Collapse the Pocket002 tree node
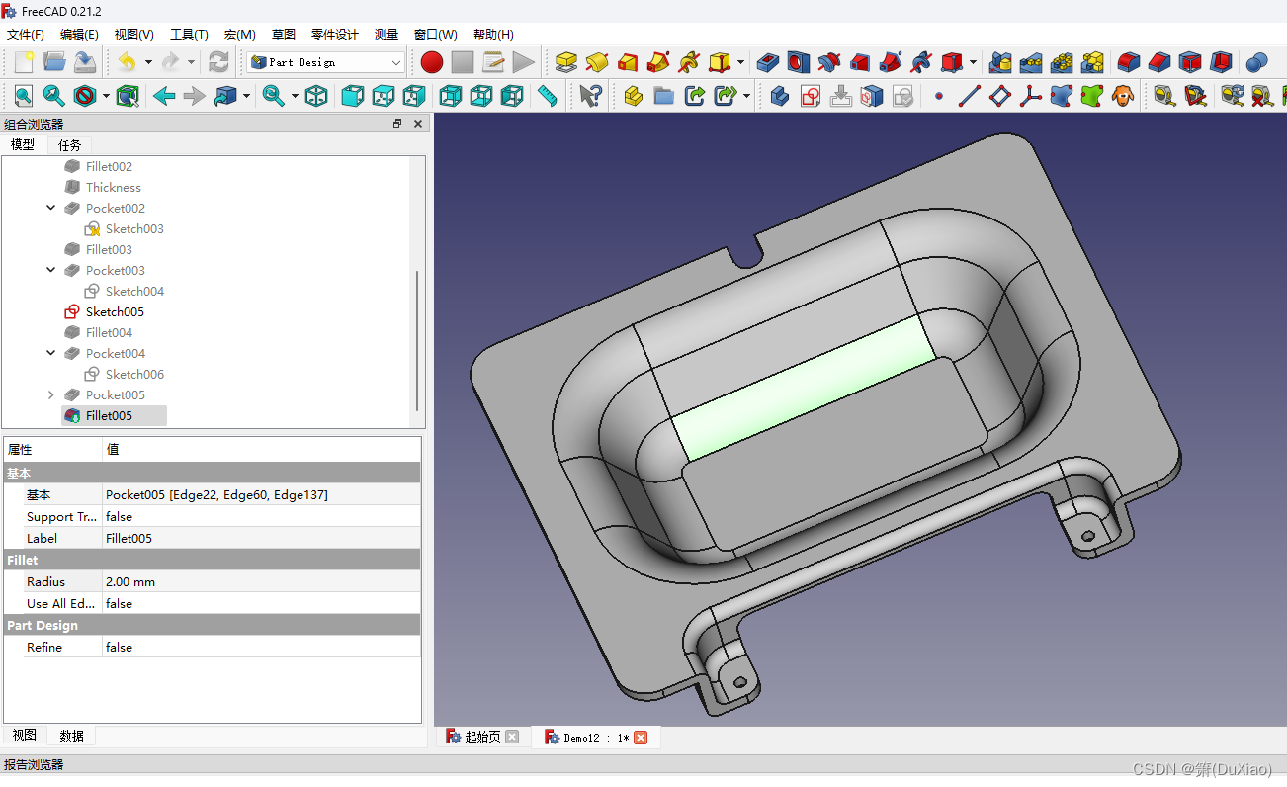The height and width of the screenshot is (787, 1287). [51, 208]
